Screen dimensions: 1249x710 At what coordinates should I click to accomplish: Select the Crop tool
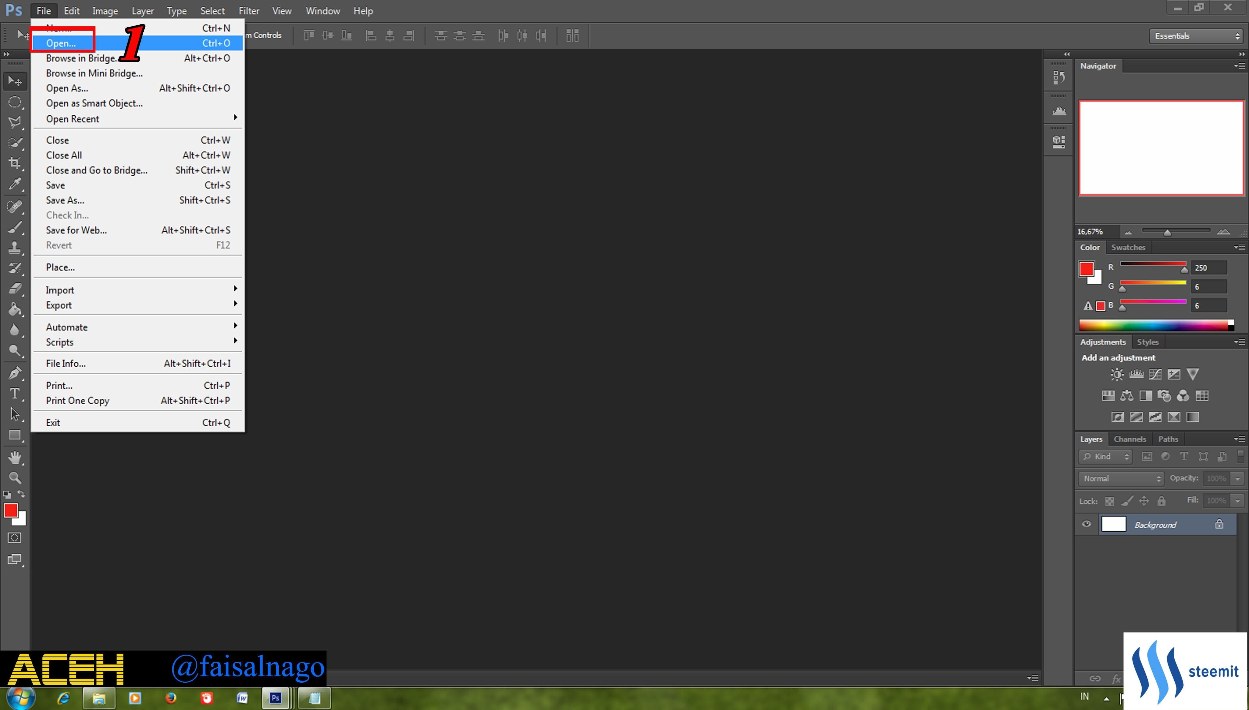click(15, 163)
